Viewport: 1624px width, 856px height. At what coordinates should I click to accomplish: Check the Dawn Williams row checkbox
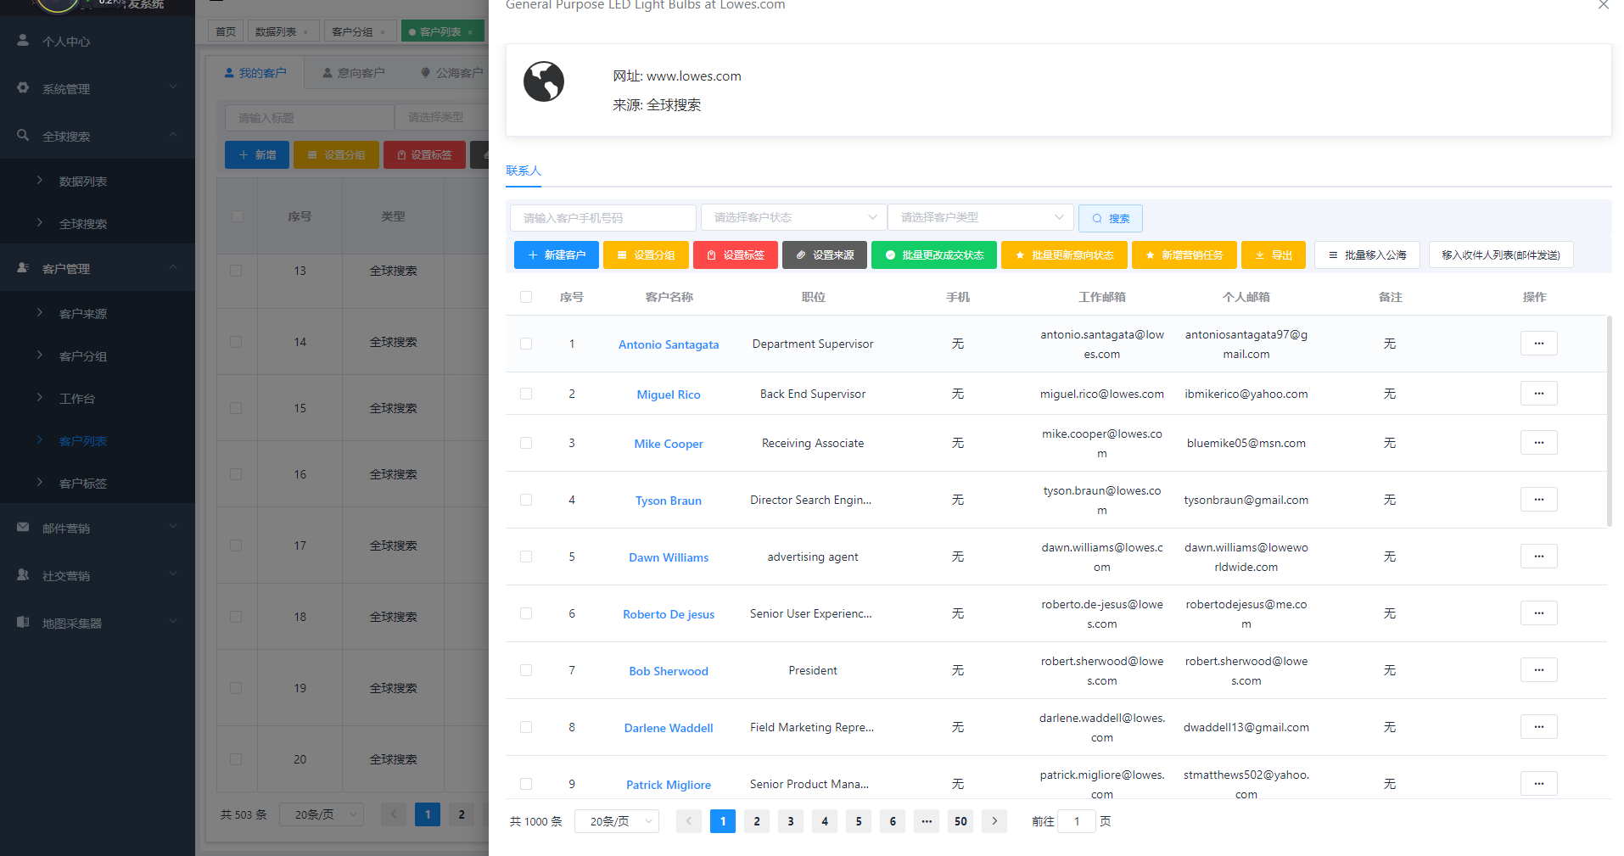526,557
